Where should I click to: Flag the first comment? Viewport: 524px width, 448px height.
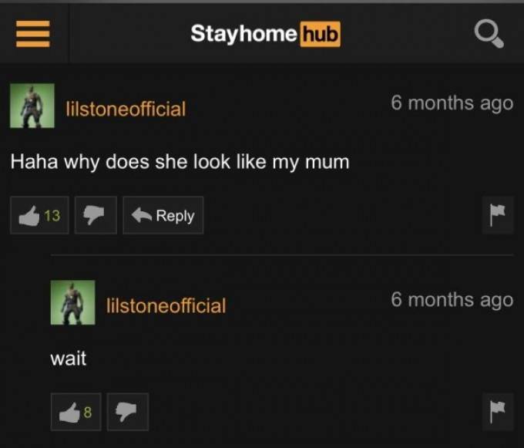coord(498,215)
